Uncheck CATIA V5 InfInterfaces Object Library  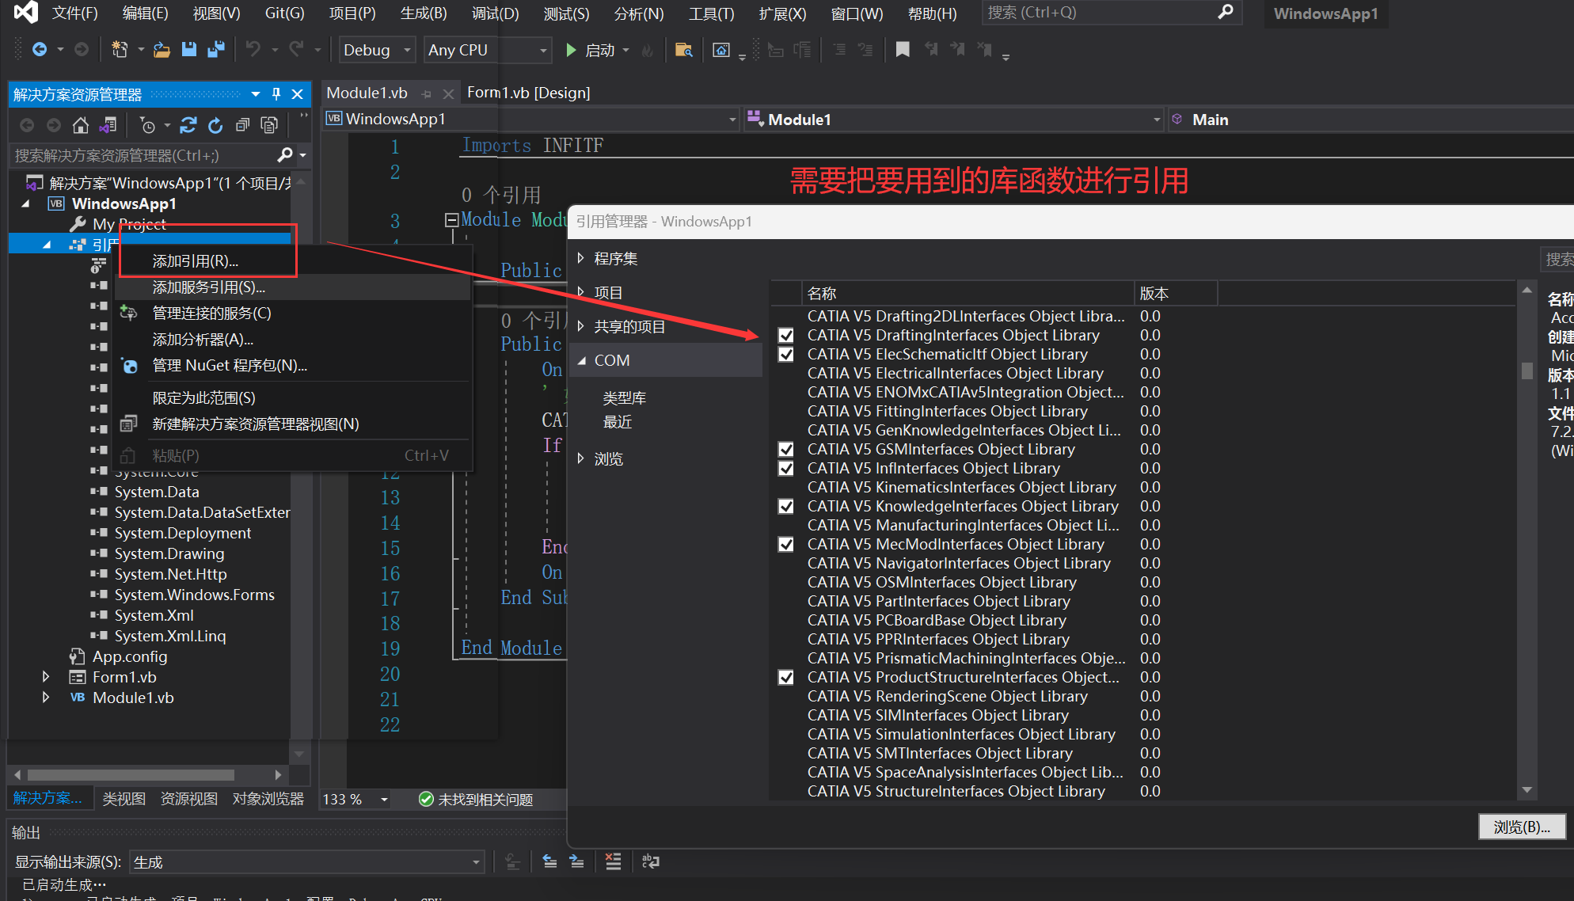(785, 468)
